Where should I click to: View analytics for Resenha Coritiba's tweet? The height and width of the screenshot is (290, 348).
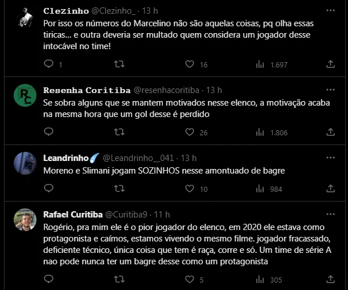261,132
